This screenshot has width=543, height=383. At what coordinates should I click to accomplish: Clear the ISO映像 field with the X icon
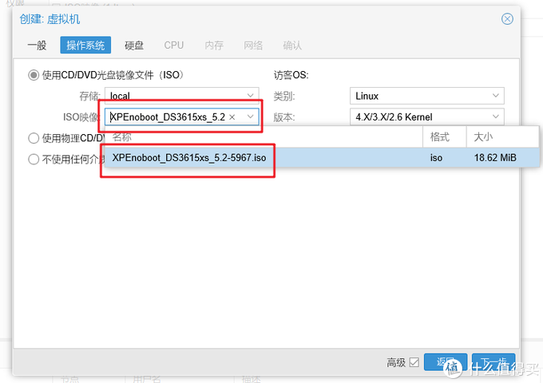pos(232,117)
